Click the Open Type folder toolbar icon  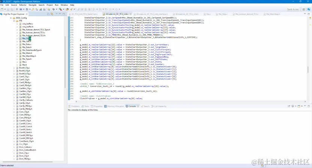(x=67, y=9)
